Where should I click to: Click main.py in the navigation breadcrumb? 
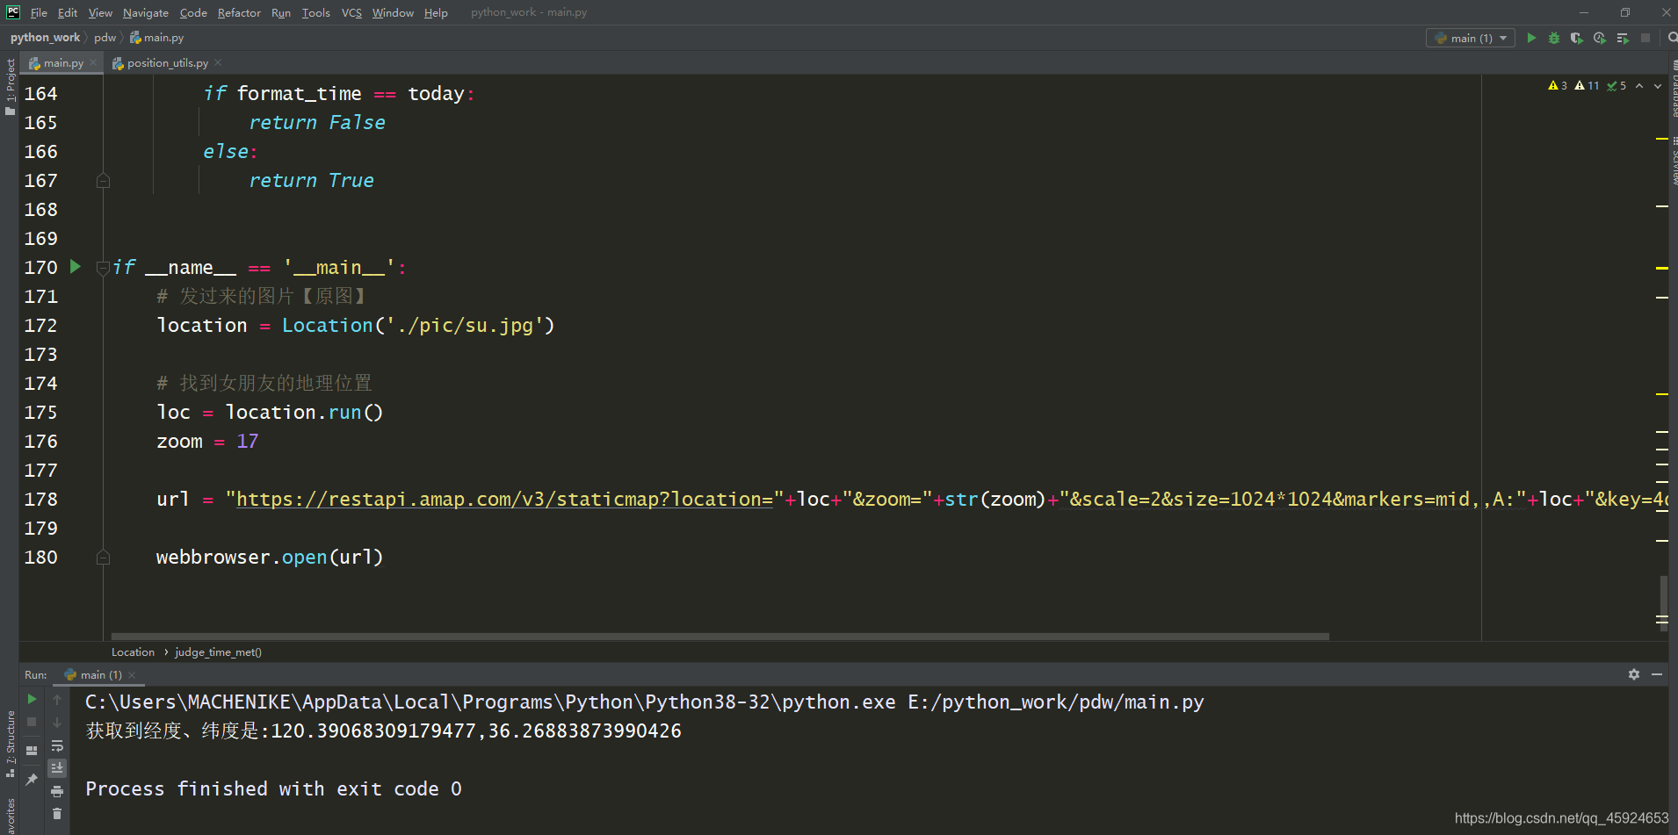click(x=157, y=38)
